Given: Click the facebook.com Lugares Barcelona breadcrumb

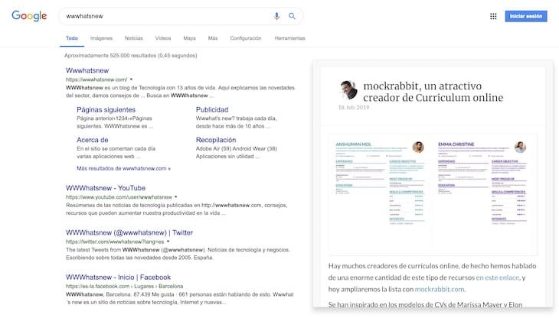Looking at the screenshot, I should 124,286.
